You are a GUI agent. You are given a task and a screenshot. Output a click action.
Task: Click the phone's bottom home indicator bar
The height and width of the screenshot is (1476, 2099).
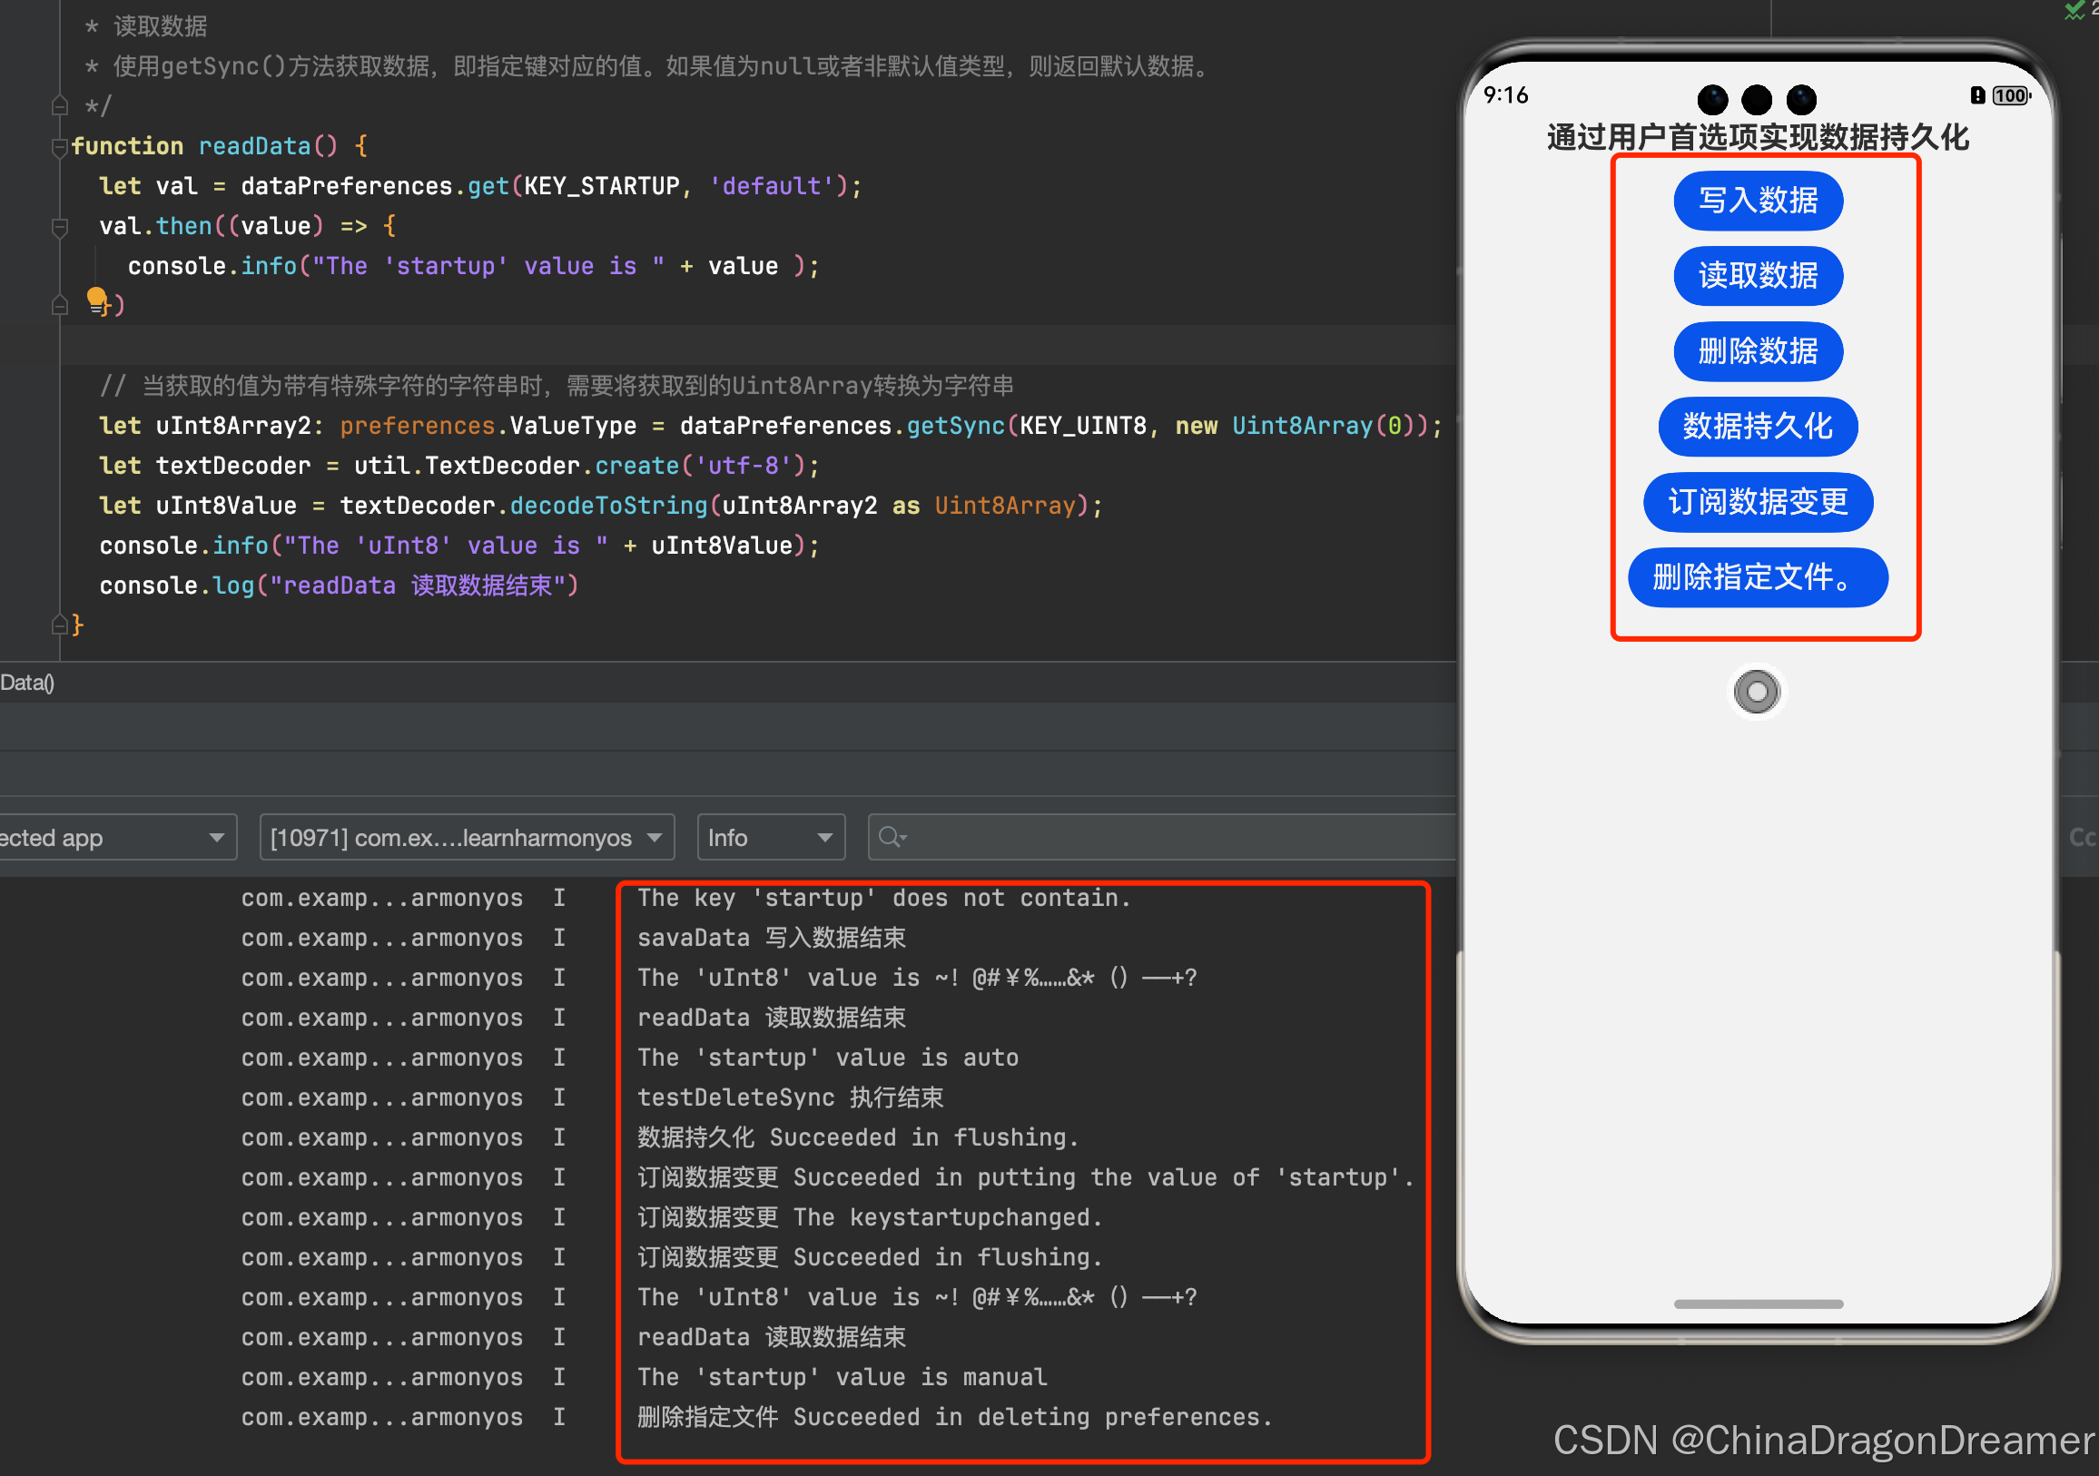click(1757, 1304)
